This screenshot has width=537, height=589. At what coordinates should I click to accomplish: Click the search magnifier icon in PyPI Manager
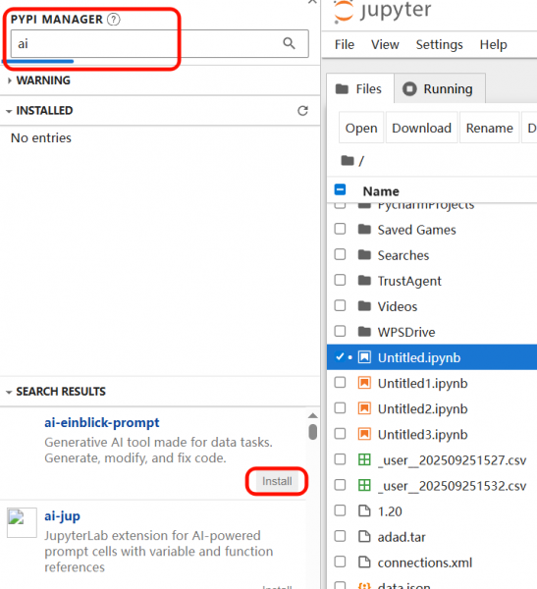[289, 43]
